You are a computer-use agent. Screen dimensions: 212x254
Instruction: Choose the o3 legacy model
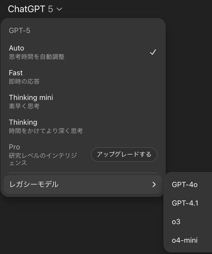[x=176, y=222]
